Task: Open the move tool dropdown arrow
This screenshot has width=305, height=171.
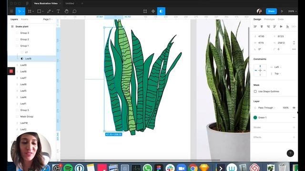Action: coord(23,11)
